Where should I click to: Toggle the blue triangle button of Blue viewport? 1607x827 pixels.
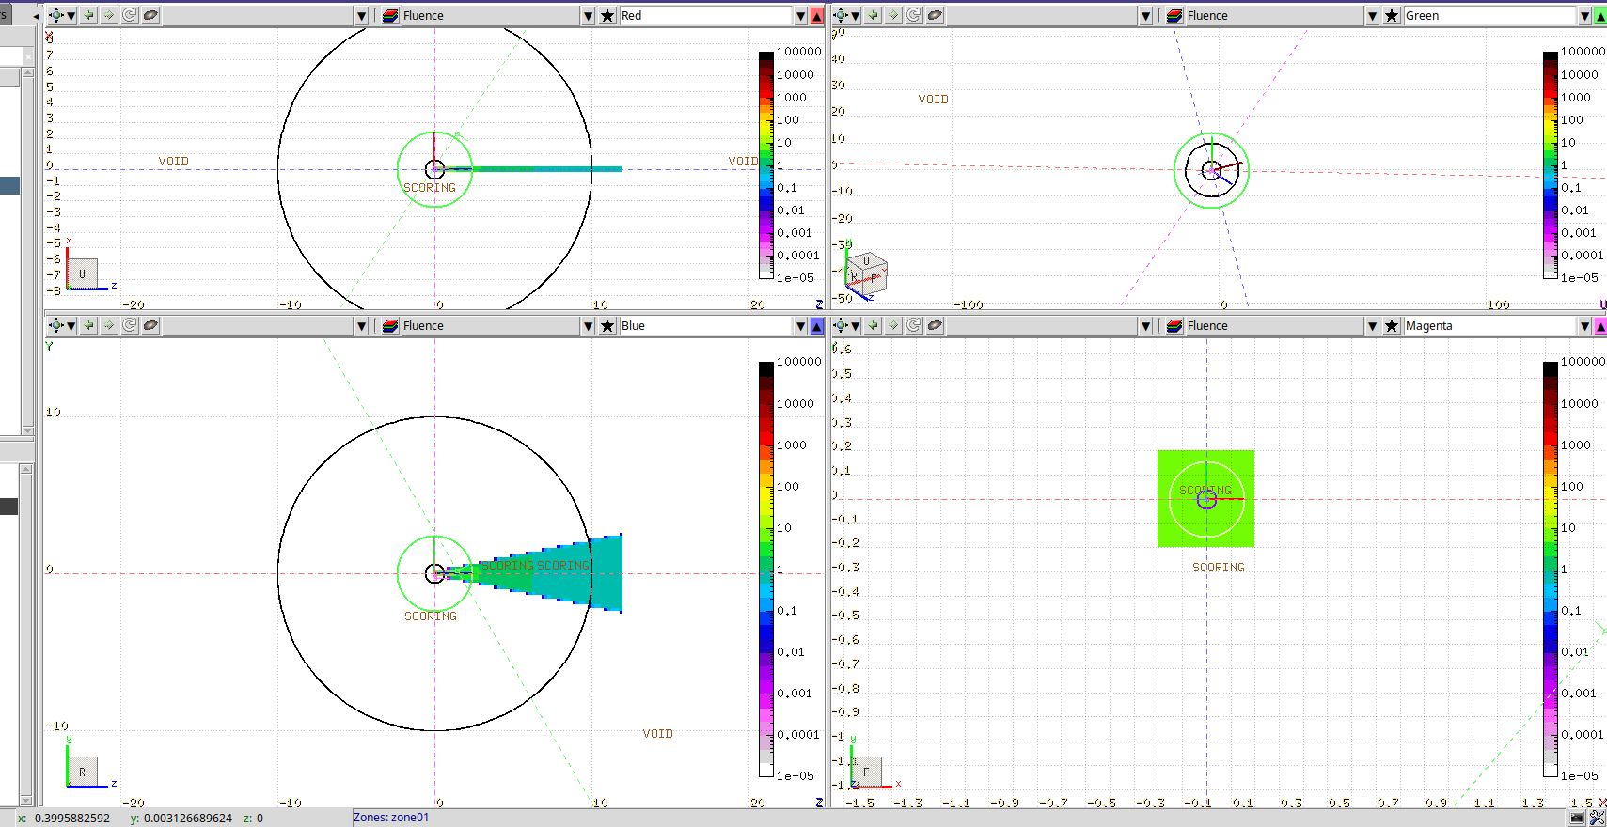[816, 325]
